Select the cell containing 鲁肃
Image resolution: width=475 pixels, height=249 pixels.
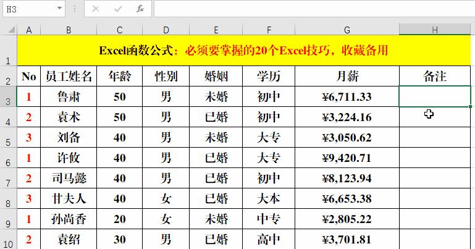point(69,96)
